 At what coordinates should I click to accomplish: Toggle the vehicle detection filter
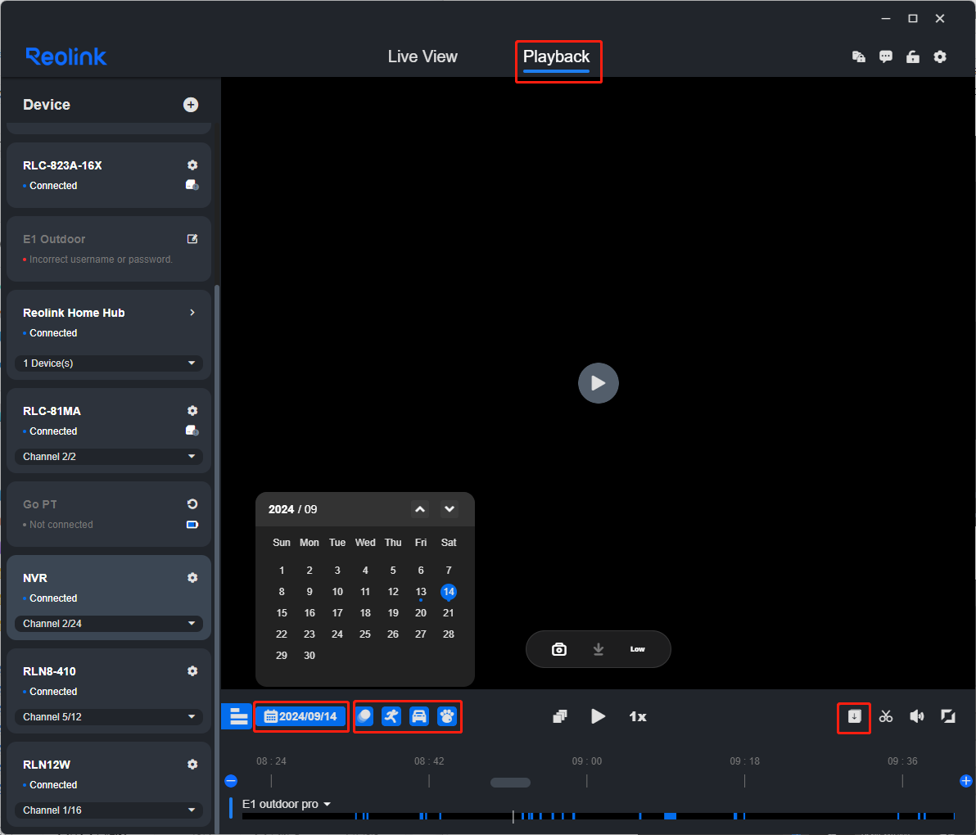(x=419, y=716)
